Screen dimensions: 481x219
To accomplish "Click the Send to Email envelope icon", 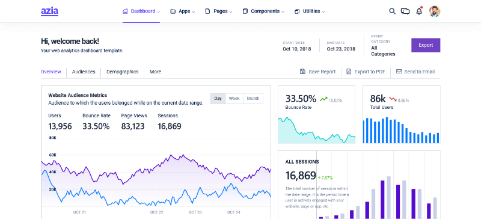I will [399, 72].
